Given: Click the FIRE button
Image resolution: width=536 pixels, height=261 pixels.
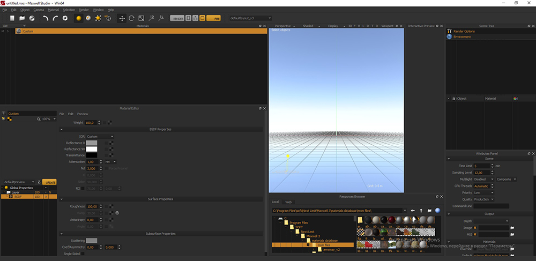Looking at the screenshot, I should 213,18.
